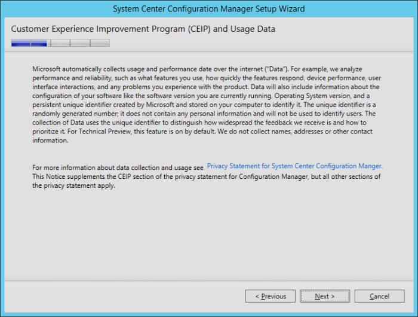Click the line starting 'persistent unique identifier'

204,105
